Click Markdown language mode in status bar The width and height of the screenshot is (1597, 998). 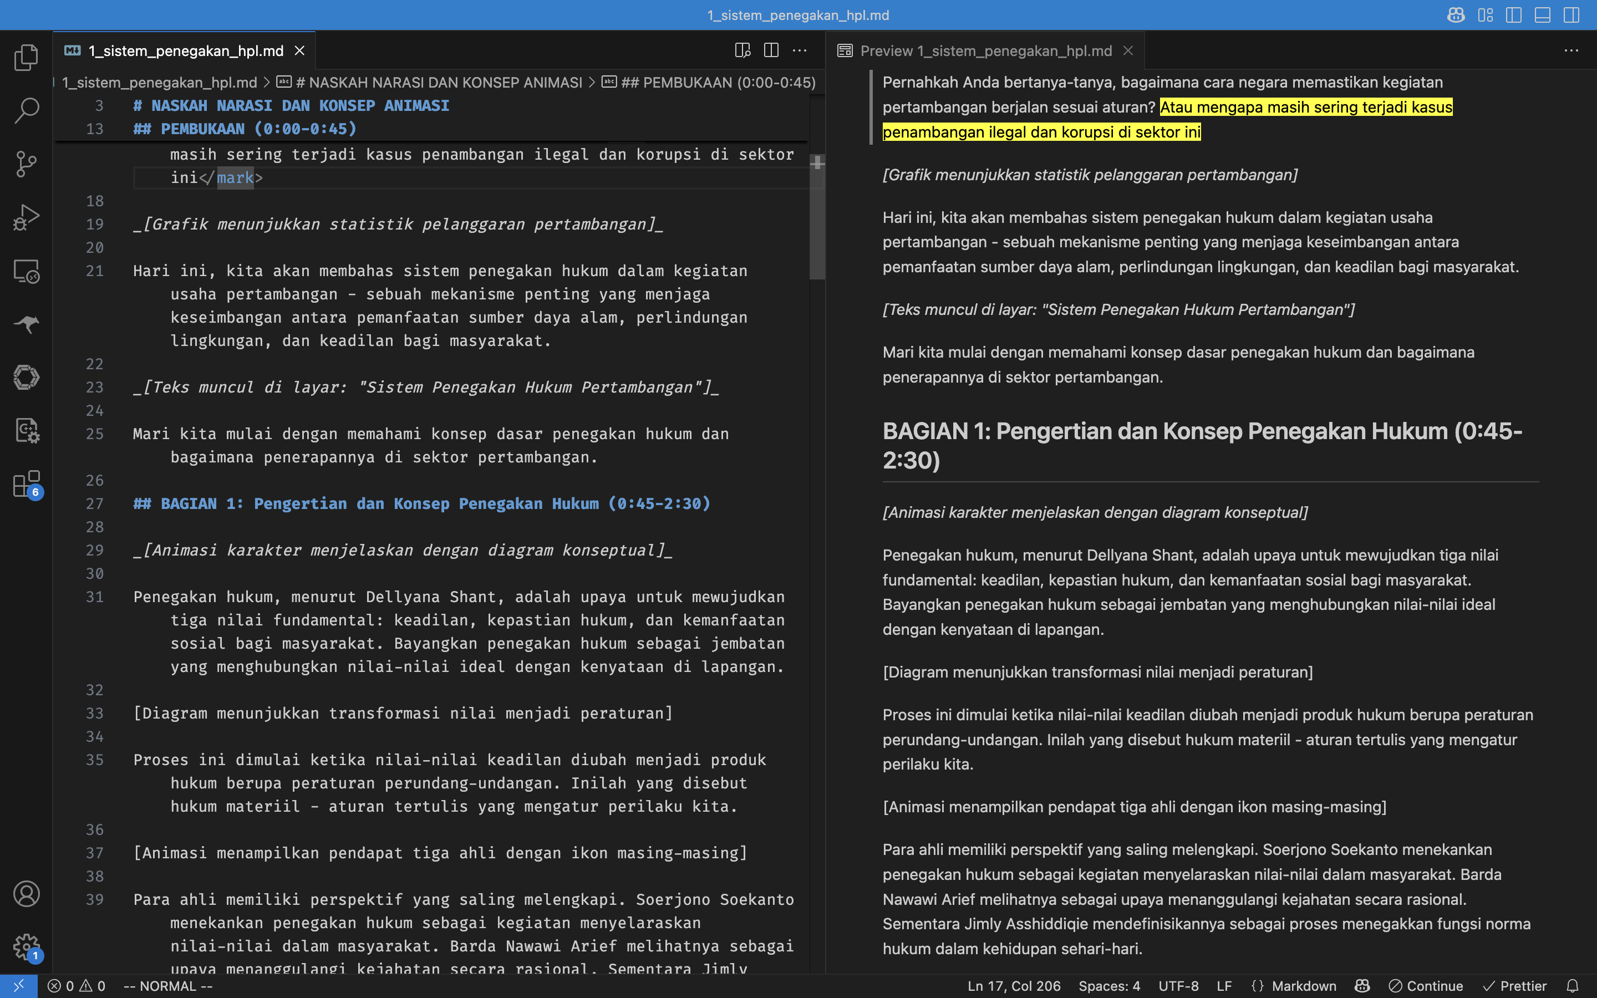pos(1303,985)
